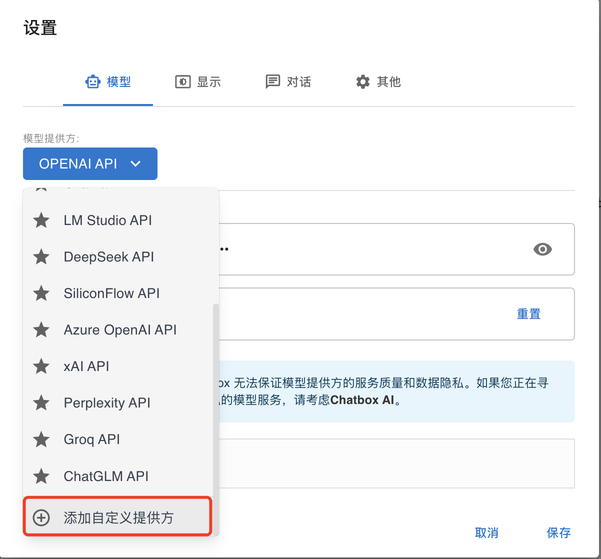
Task: Click the robot icon on 模型 tab
Action: tap(93, 82)
